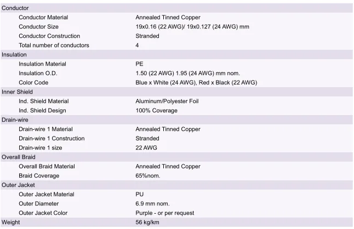Select the Conductor Material row label
This screenshot has width=354, height=229.
[x=43, y=18]
